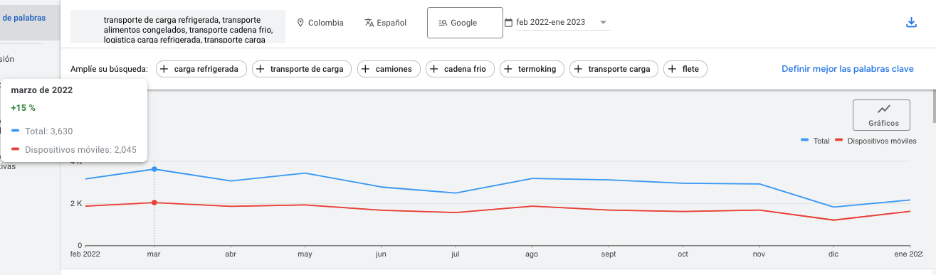Click the translate icon next to Español
Image resolution: width=936 pixels, height=275 pixels.
(369, 23)
